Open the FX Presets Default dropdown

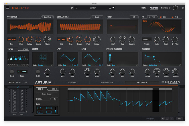pos(146,39)
